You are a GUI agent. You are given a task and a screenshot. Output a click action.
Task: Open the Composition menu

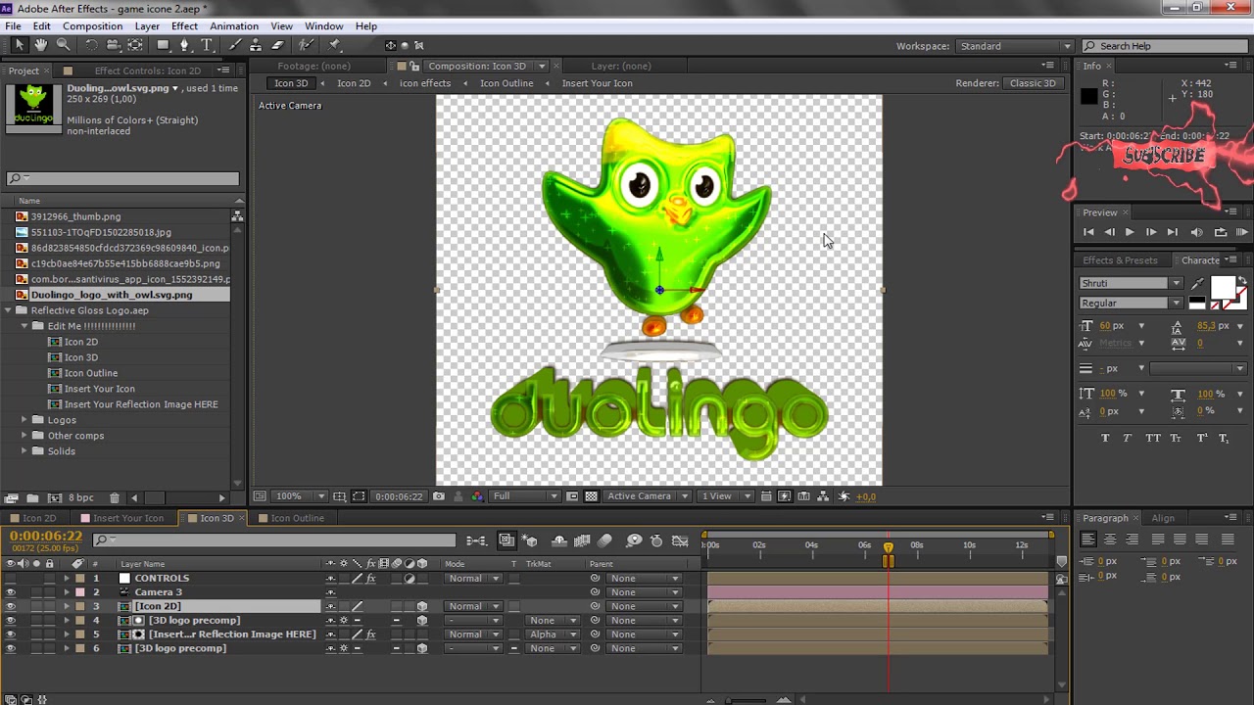tap(93, 26)
